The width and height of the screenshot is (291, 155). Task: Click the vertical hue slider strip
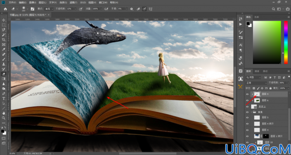click(x=286, y=42)
